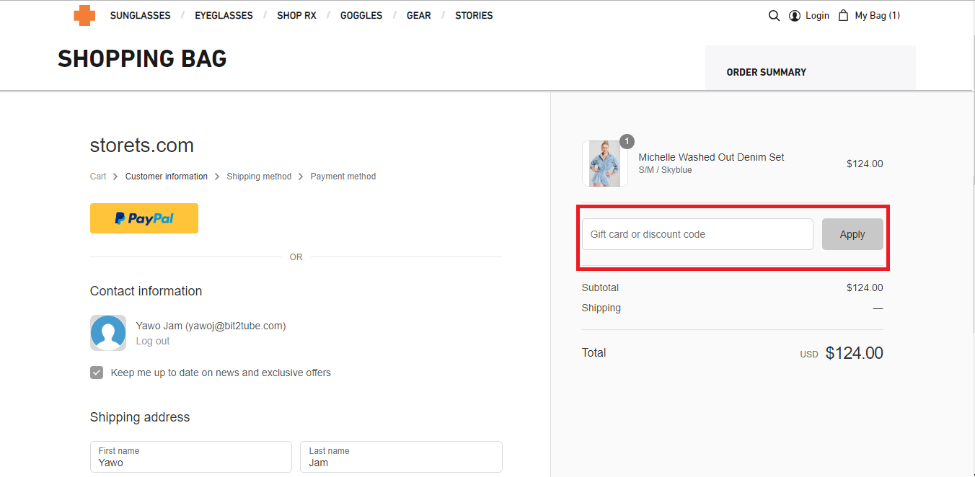
Task: Click the gift card or discount code field
Action: (x=697, y=234)
